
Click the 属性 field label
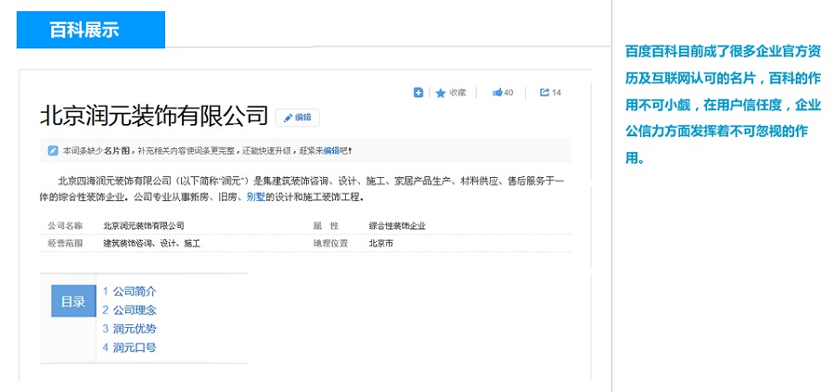click(326, 226)
